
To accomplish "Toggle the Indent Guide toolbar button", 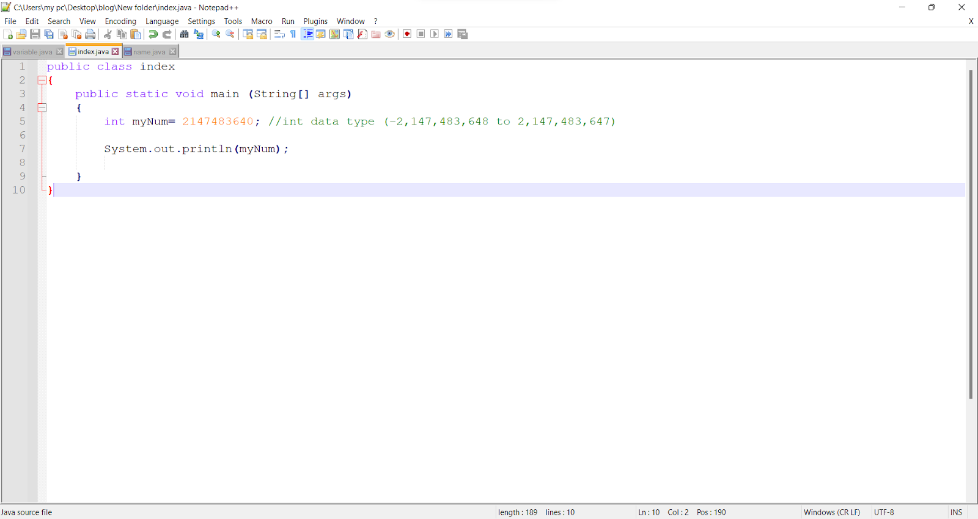I will tap(307, 34).
